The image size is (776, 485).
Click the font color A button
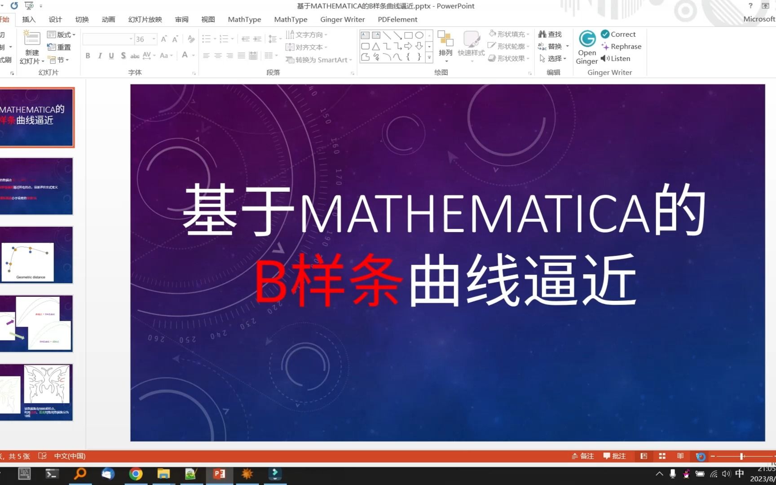pyautogui.click(x=185, y=55)
